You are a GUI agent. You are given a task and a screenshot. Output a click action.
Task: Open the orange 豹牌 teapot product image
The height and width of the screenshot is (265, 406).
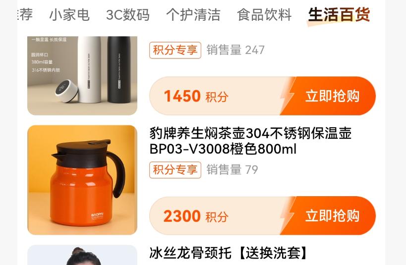point(82,180)
